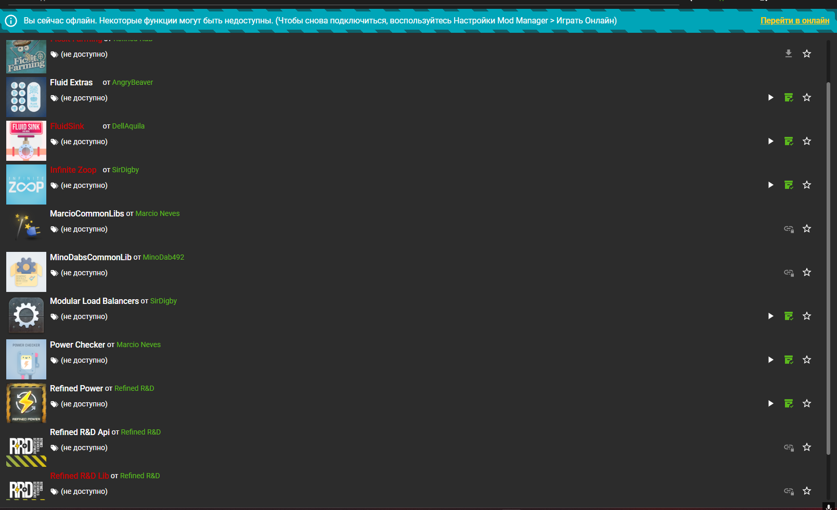Open Refined R&D author link beside Refined Power
Viewport: 837px width, 510px height.
pos(134,388)
